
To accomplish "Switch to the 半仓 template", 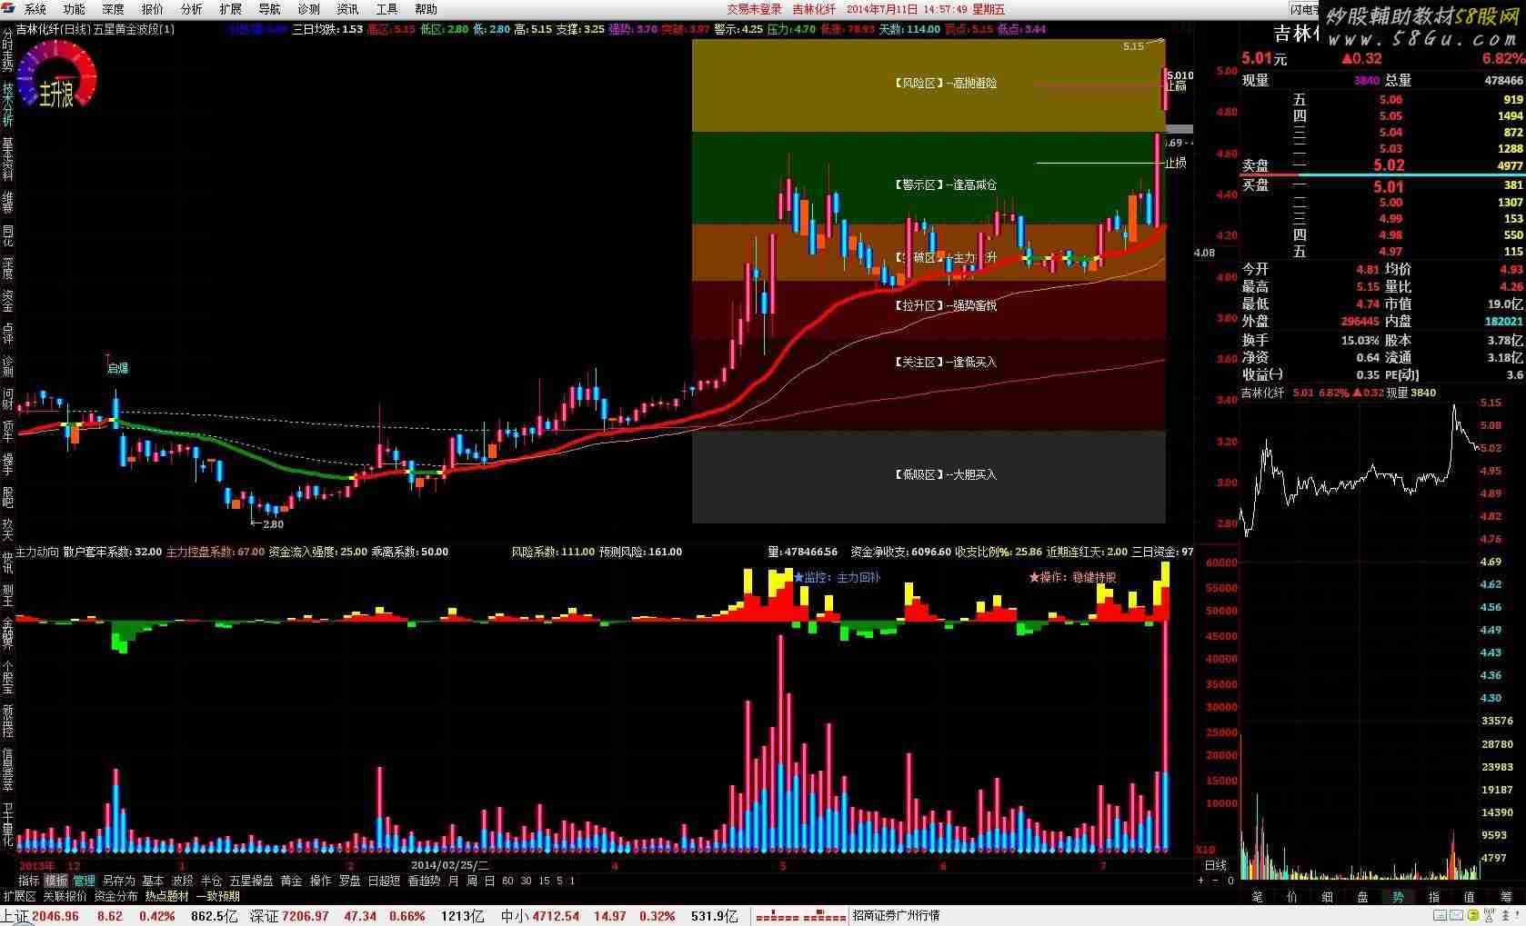I will (211, 881).
